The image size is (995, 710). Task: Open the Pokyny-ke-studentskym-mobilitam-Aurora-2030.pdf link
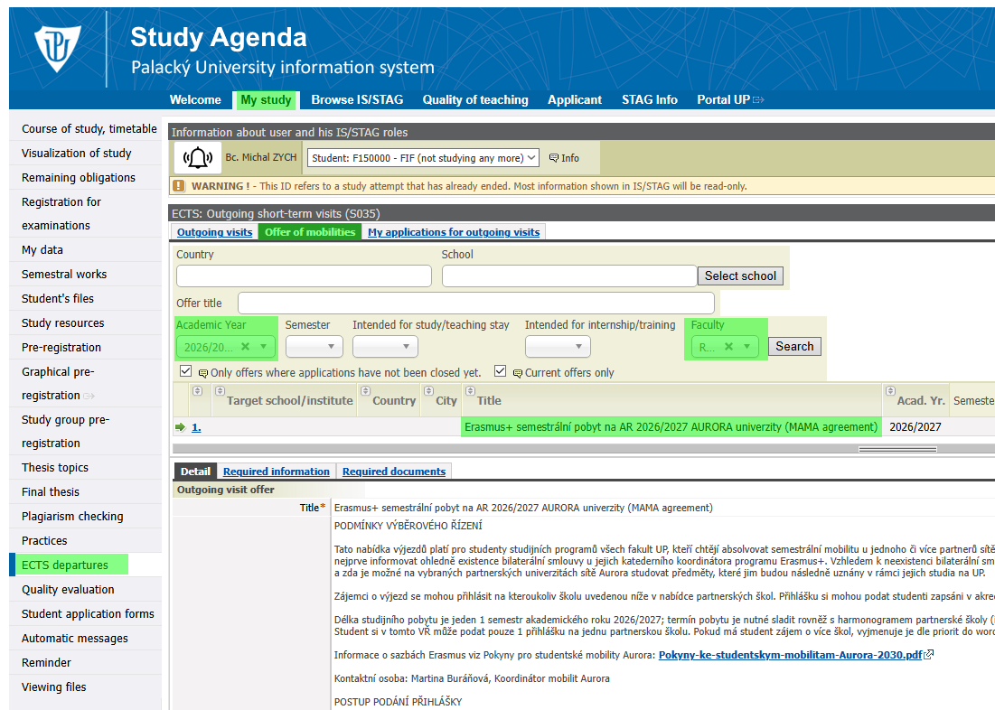point(790,655)
